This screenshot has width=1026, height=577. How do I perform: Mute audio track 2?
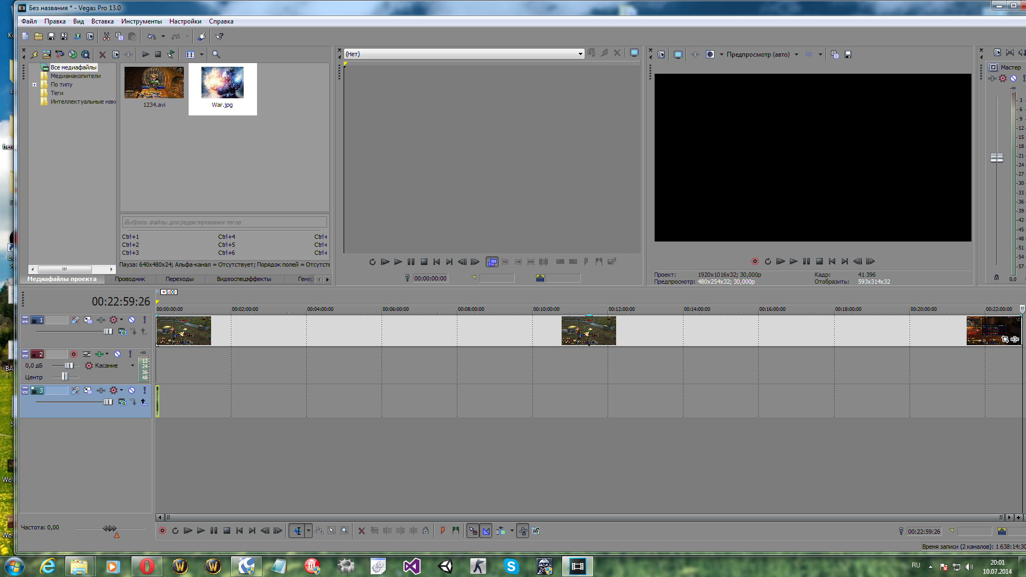tap(117, 354)
